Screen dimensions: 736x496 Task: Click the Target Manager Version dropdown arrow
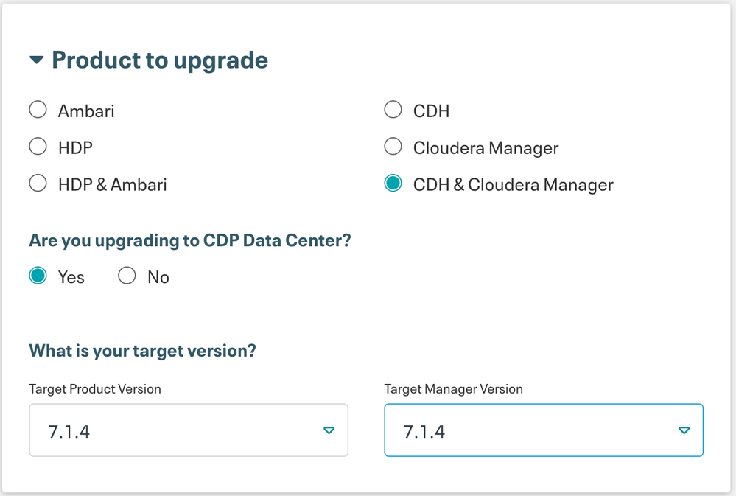point(684,430)
